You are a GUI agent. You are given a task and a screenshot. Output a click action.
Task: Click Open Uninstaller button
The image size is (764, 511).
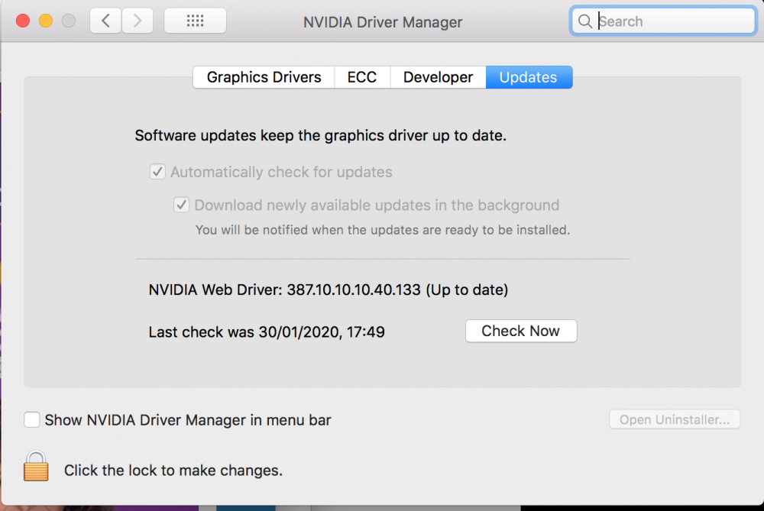click(x=675, y=419)
